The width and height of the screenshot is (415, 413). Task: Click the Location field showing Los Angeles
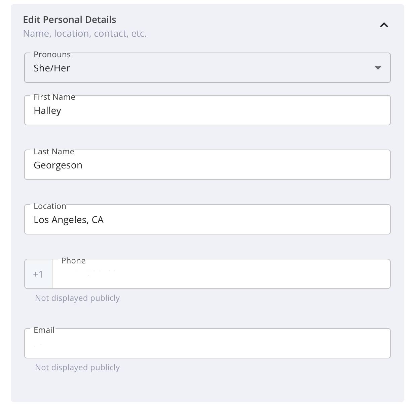pyautogui.click(x=207, y=219)
